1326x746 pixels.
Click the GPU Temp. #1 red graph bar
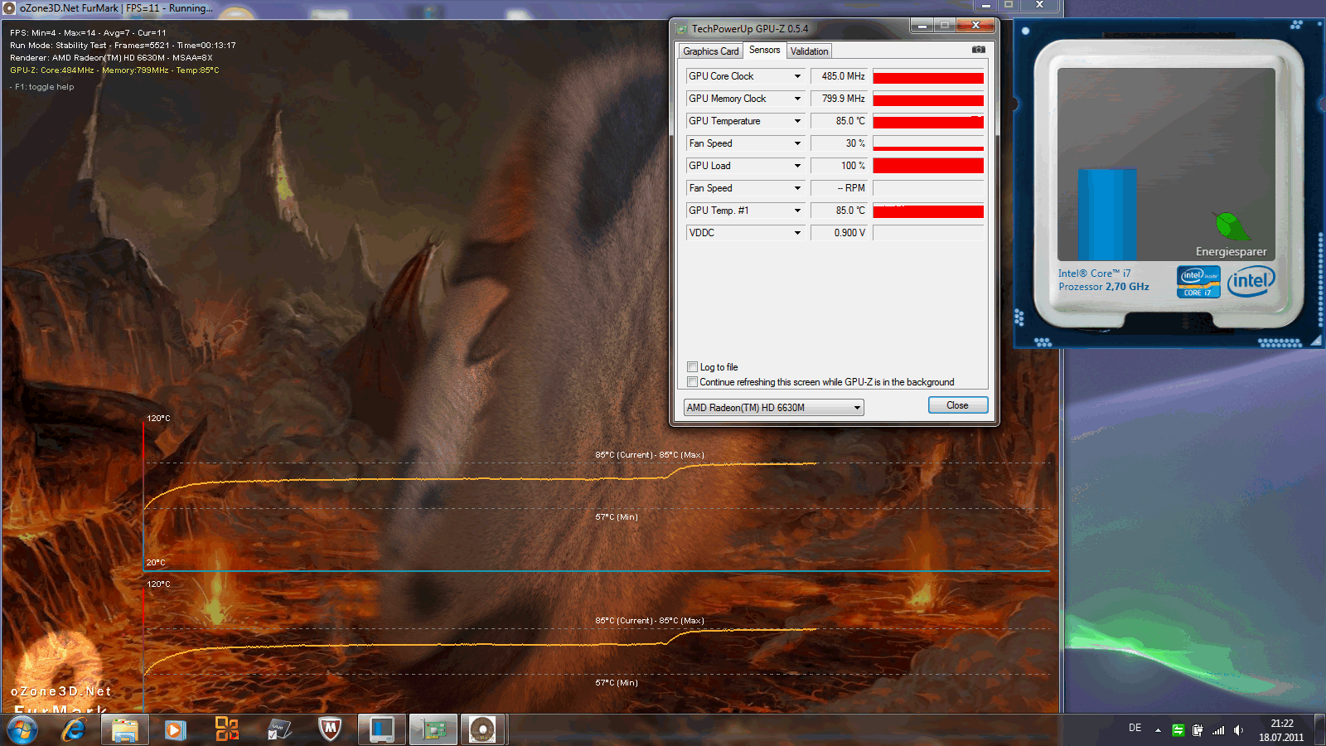click(928, 211)
